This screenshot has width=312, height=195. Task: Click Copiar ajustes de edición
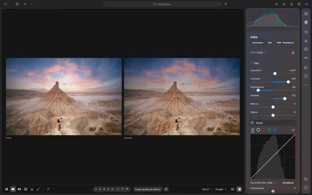click(x=148, y=189)
